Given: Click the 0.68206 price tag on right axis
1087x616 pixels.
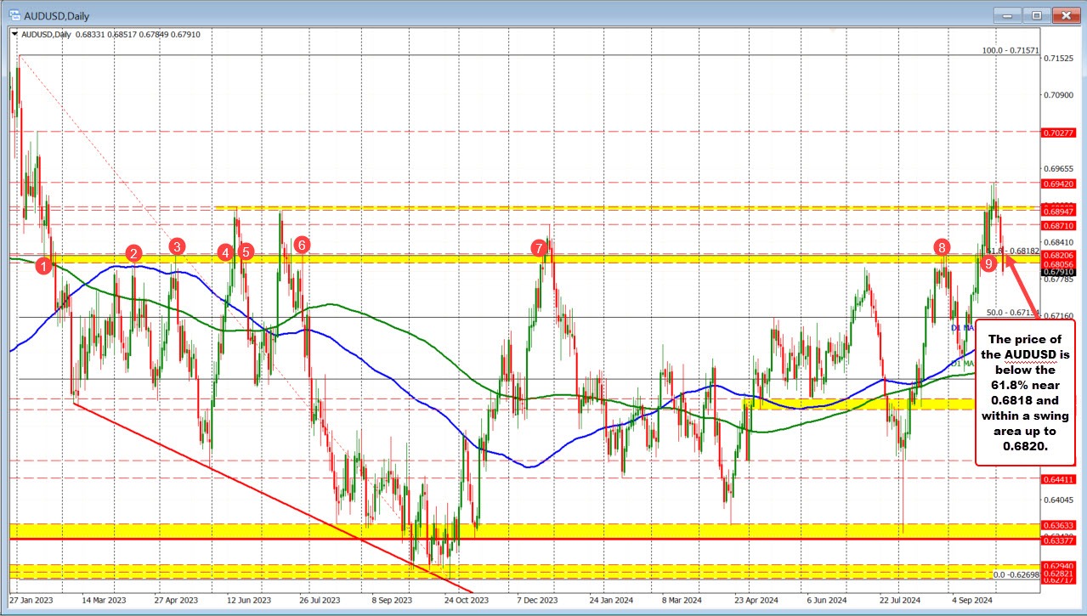Looking at the screenshot, I should point(1057,255).
